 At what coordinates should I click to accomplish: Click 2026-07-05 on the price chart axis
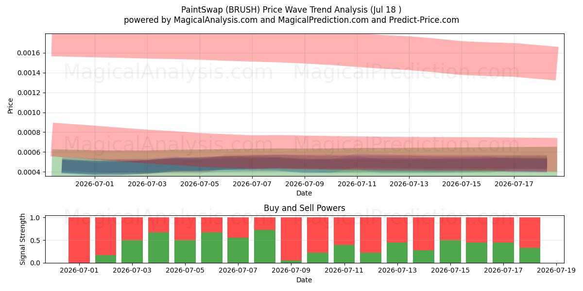pyautogui.click(x=200, y=184)
